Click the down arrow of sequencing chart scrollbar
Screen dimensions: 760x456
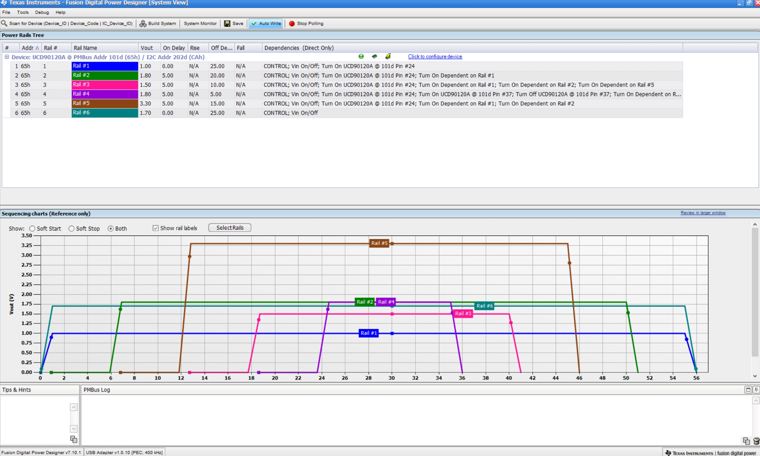coord(755,376)
